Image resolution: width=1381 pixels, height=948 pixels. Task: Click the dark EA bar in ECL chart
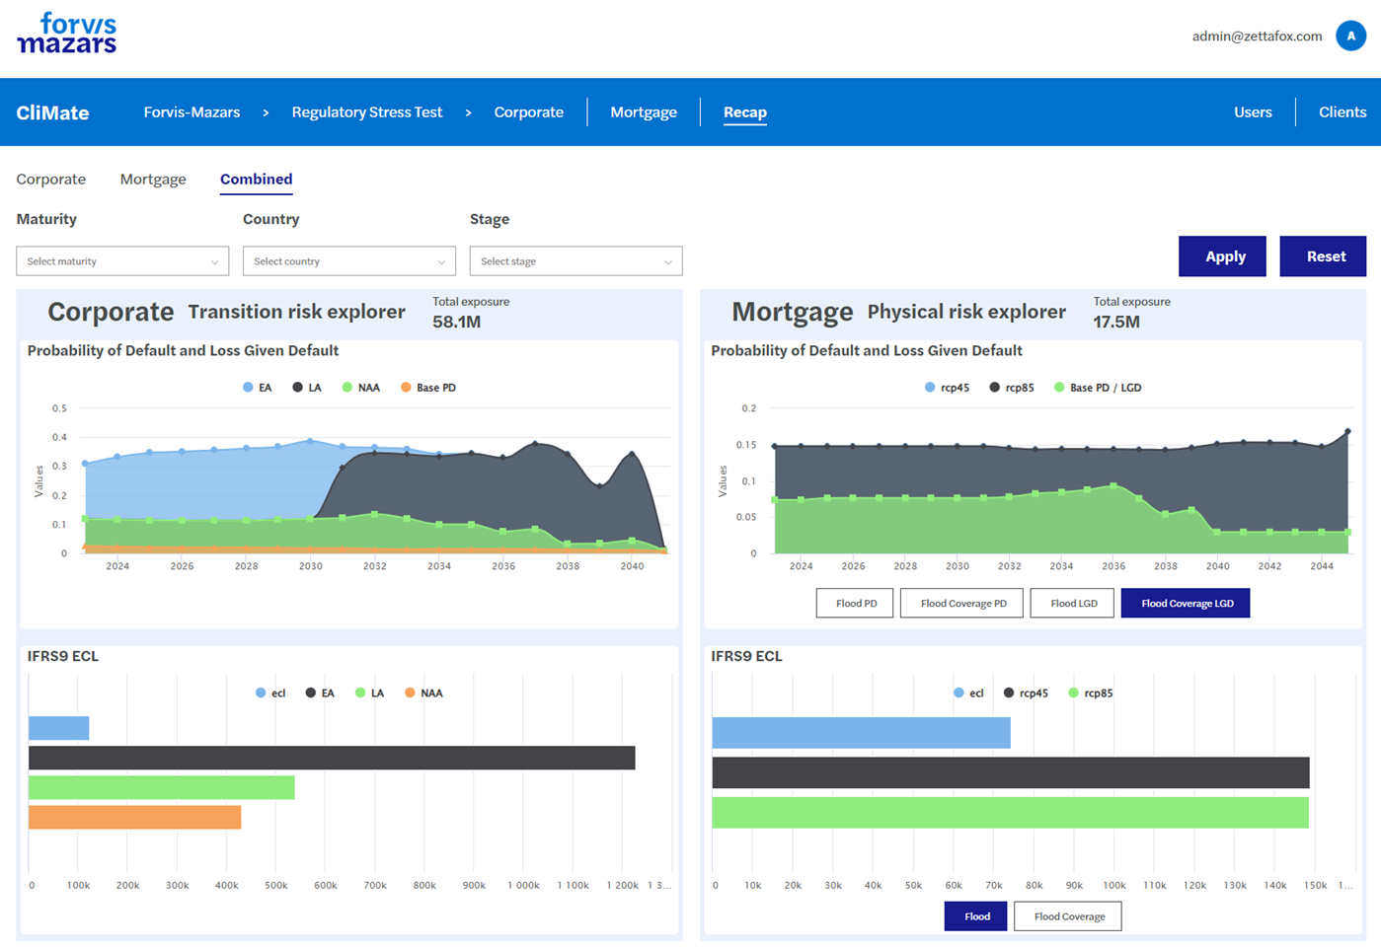pyautogui.click(x=332, y=758)
